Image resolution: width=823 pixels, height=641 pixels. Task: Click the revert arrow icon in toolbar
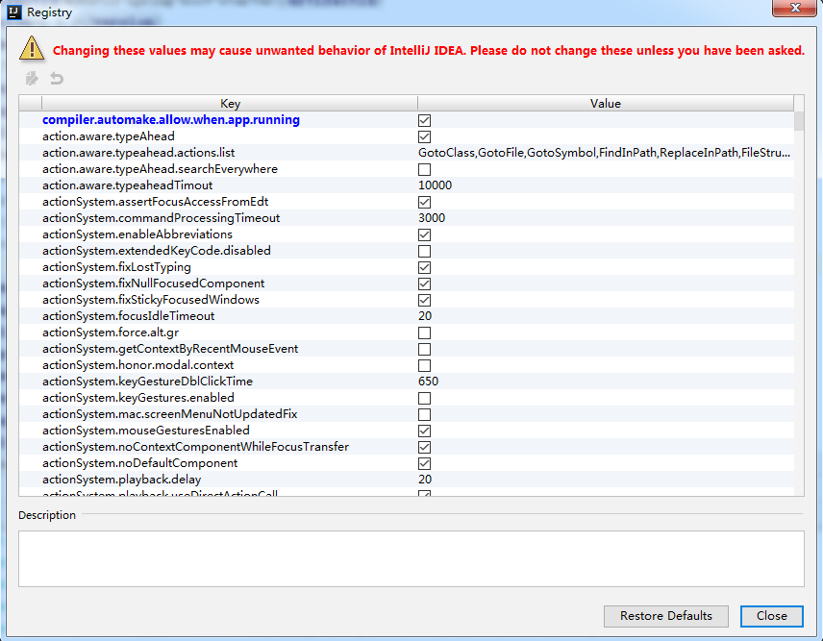tap(57, 79)
